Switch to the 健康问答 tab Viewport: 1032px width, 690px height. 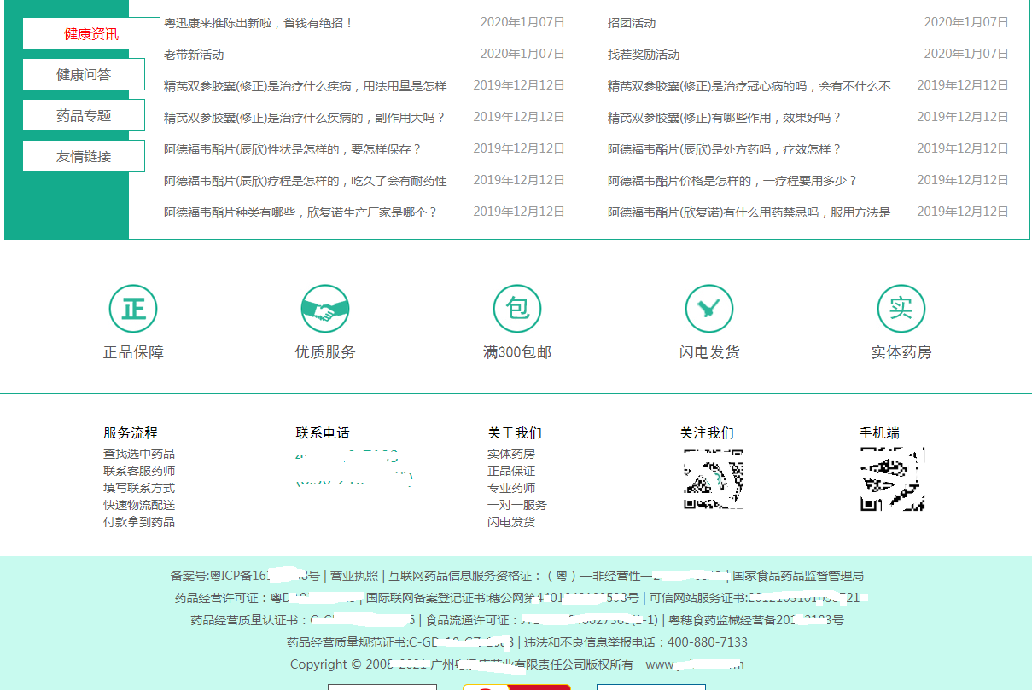(84, 75)
